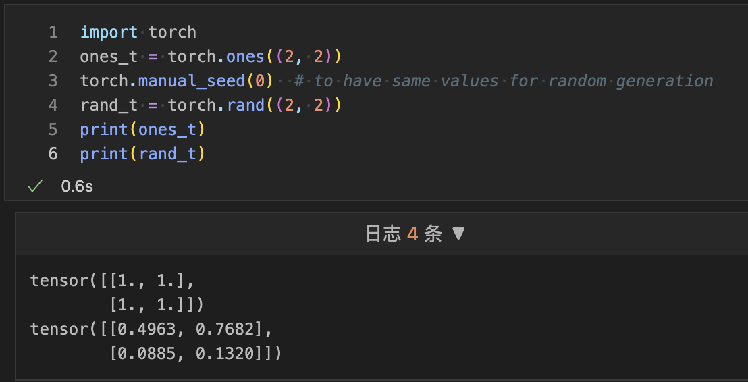
Task: Click line number 3 in the gutter
Action: coord(53,81)
